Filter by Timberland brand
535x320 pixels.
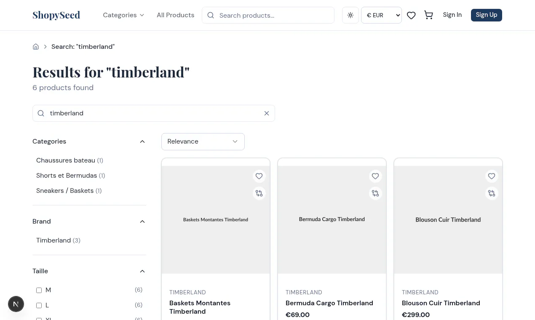click(x=58, y=240)
